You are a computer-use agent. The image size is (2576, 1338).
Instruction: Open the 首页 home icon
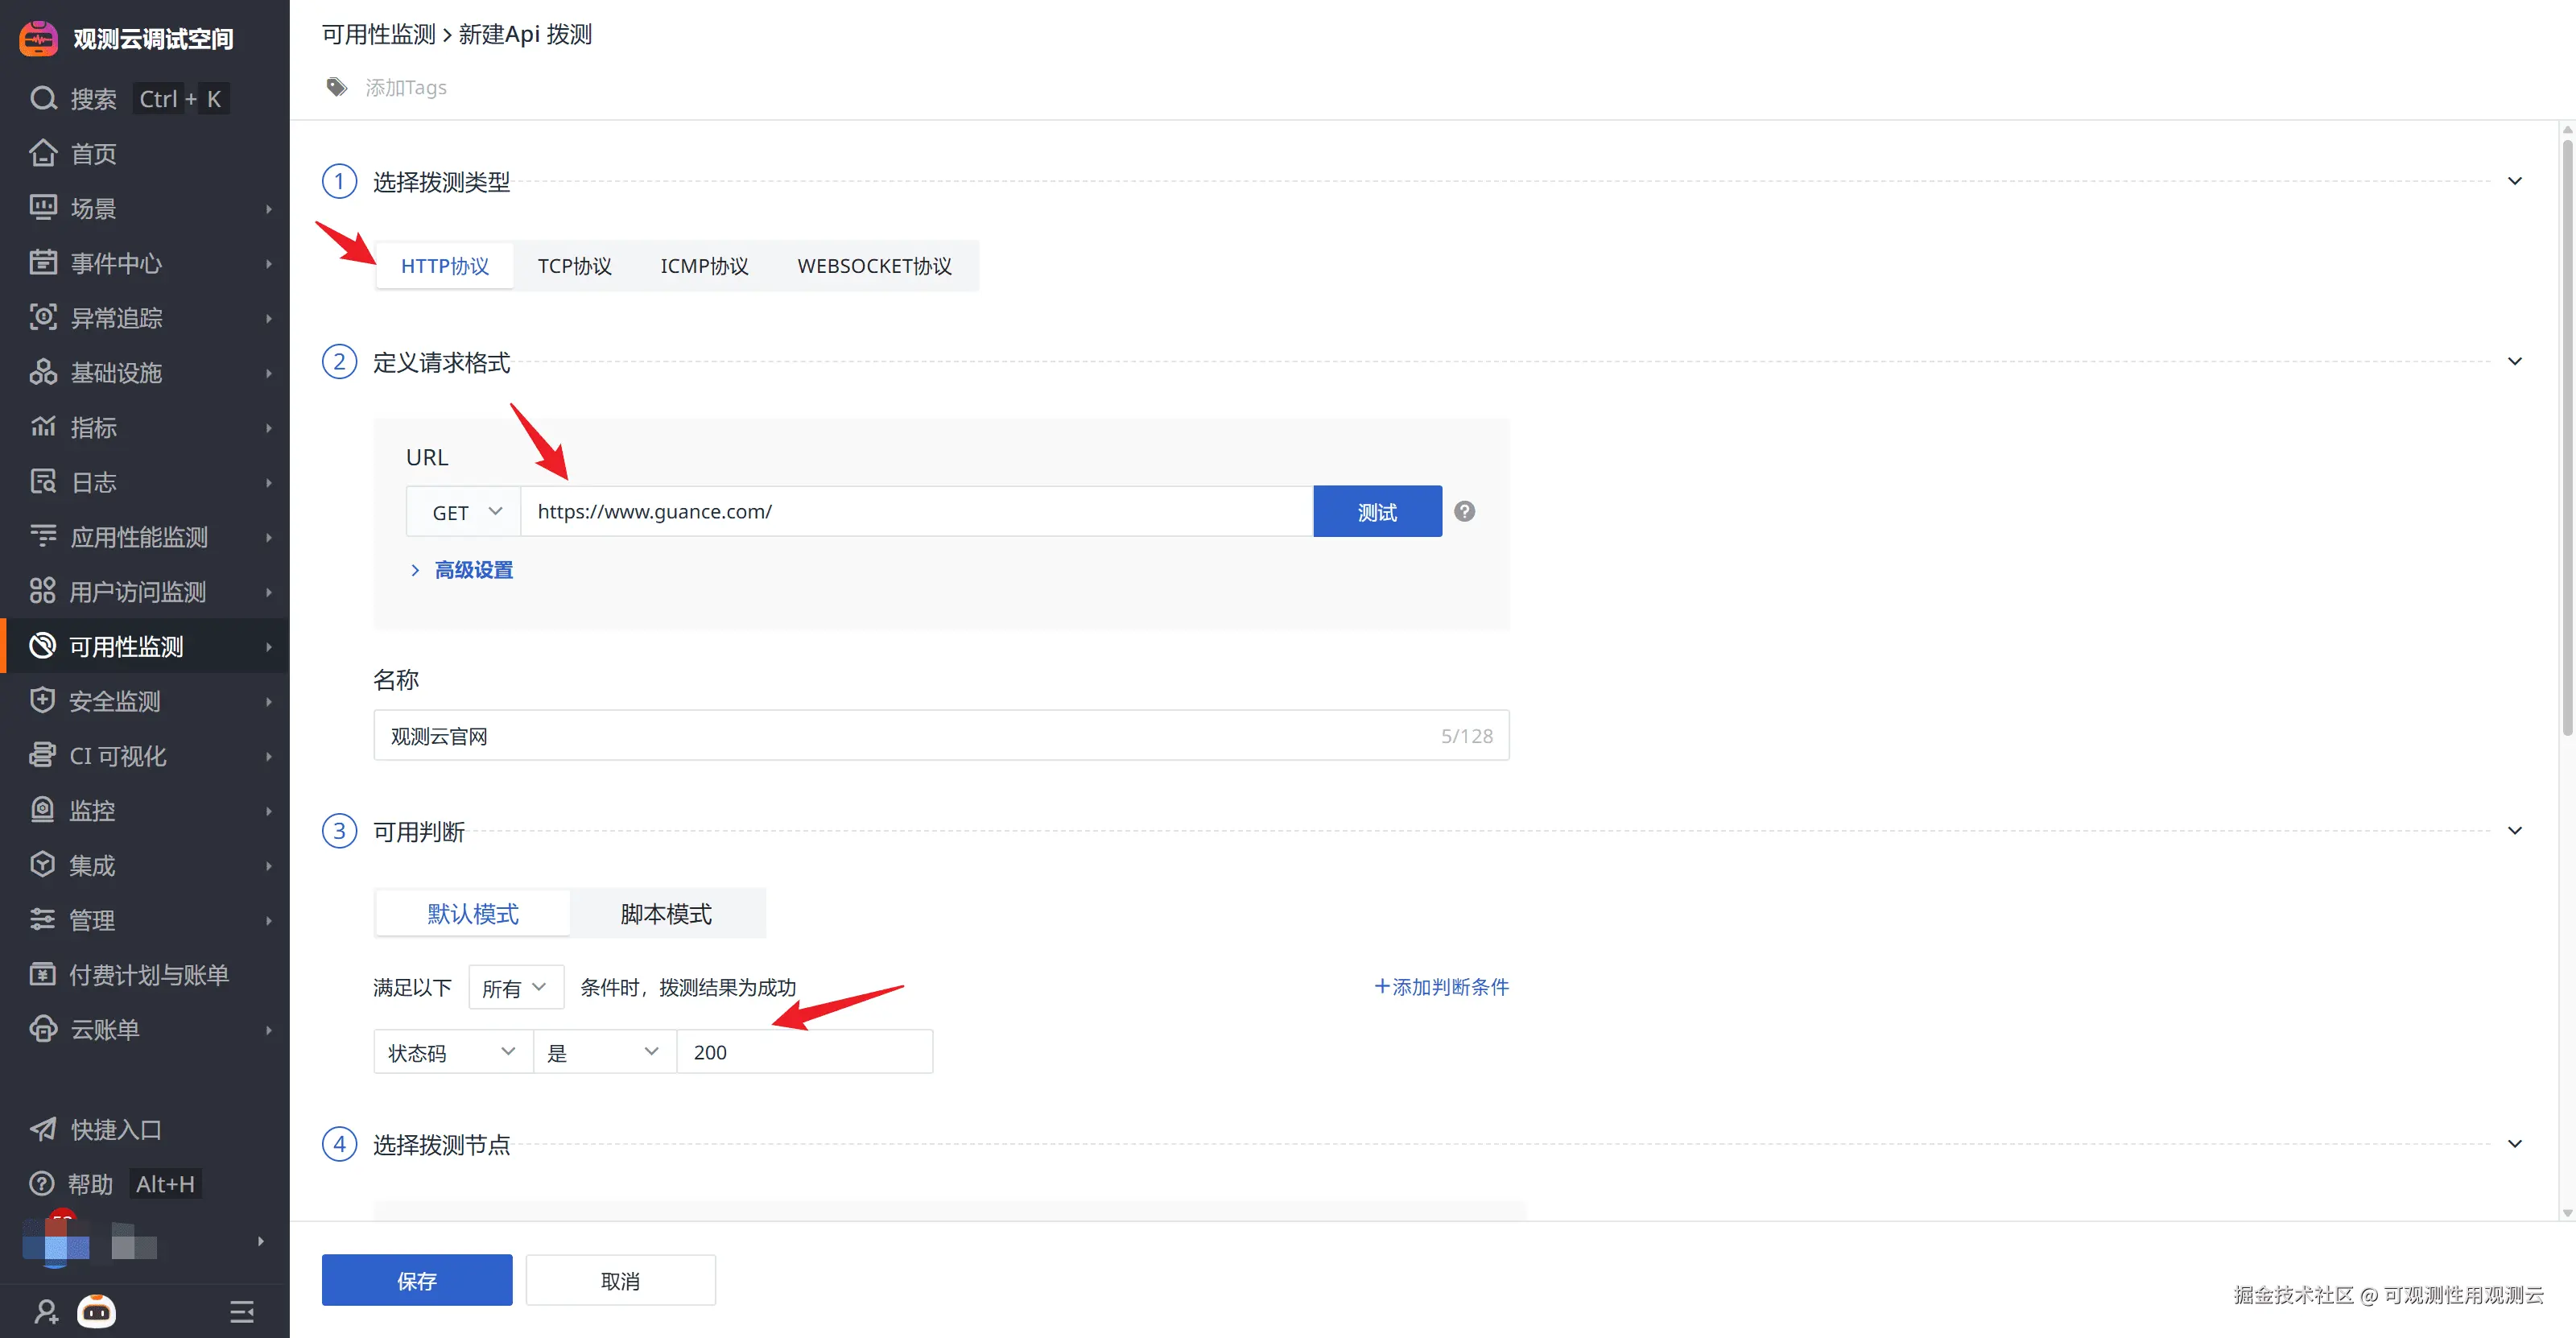[43, 153]
